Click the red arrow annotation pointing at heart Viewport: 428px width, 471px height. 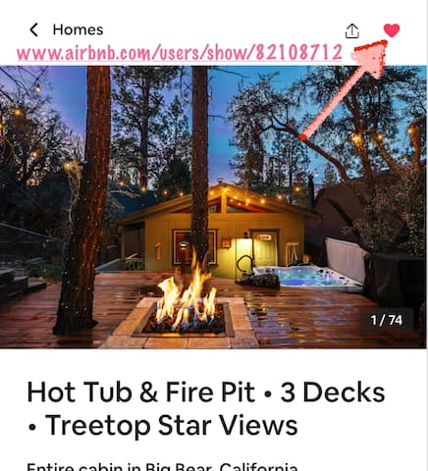coord(346,90)
